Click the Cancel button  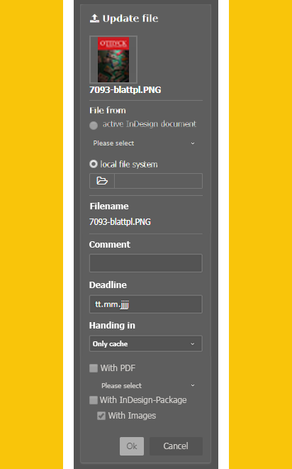pyautogui.click(x=176, y=446)
